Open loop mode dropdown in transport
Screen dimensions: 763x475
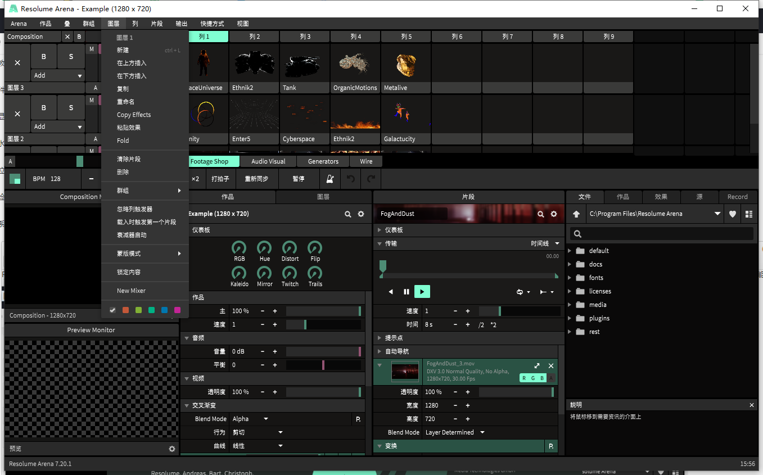tap(523, 292)
